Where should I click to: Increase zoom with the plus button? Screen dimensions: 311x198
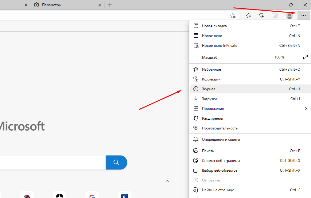coord(292,57)
